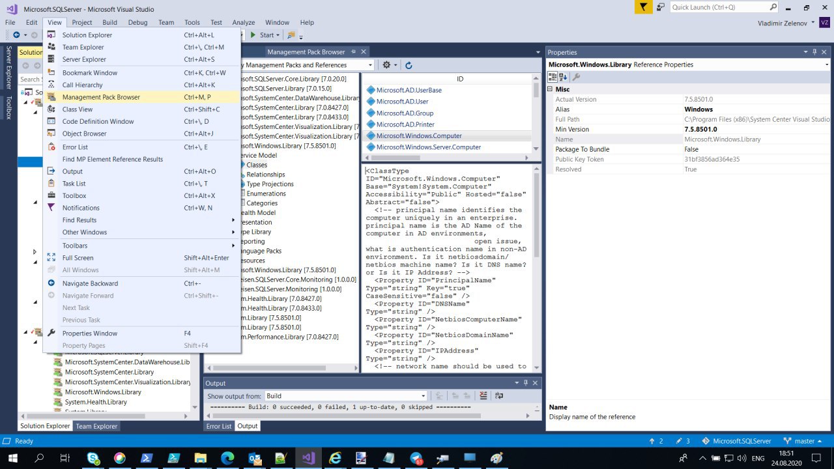The width and height of the screenshot is (834, 469).
Task: Click the back navigation toolbar arrow
Action: pos(16,35)
